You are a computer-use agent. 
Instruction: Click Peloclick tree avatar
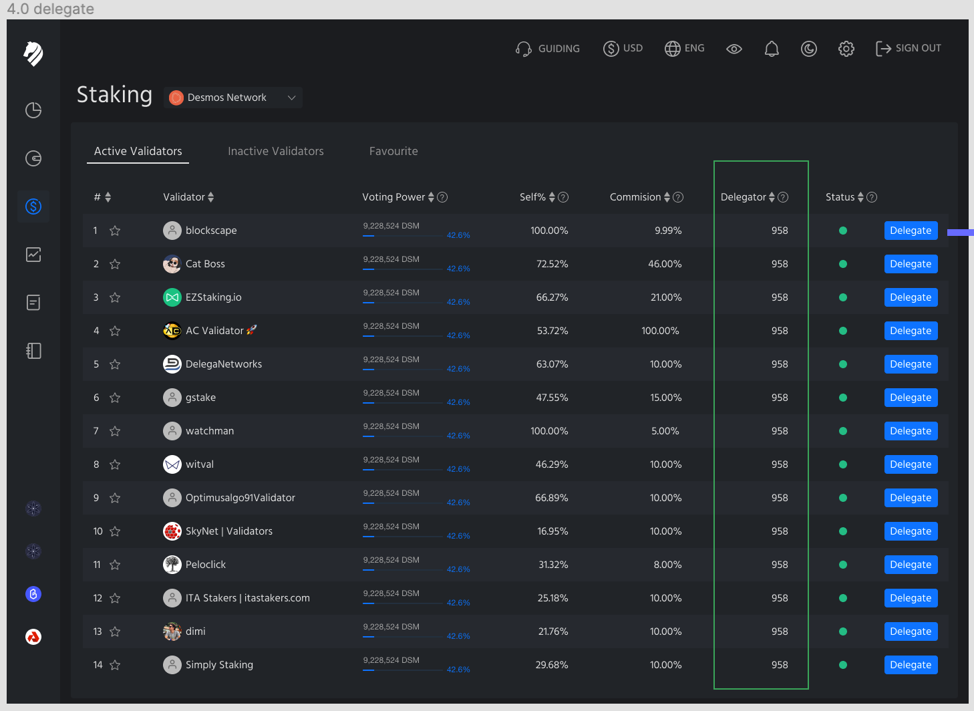(x=172, y=565)
